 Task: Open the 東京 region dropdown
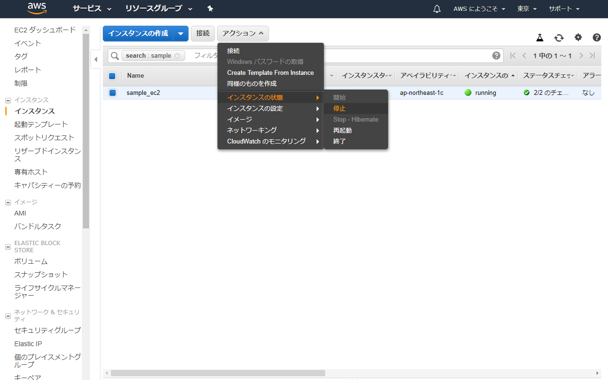(x=527, y=9)
